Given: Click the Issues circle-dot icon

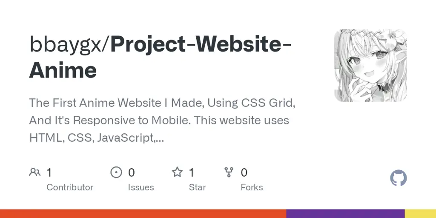Looking at the screenshot, I should (x=116, y=172).
